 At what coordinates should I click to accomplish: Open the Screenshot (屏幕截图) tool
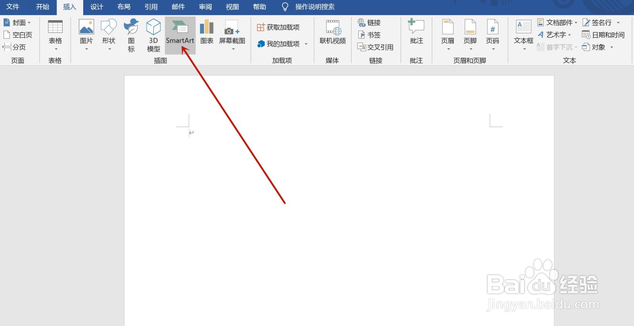point(232,36)
